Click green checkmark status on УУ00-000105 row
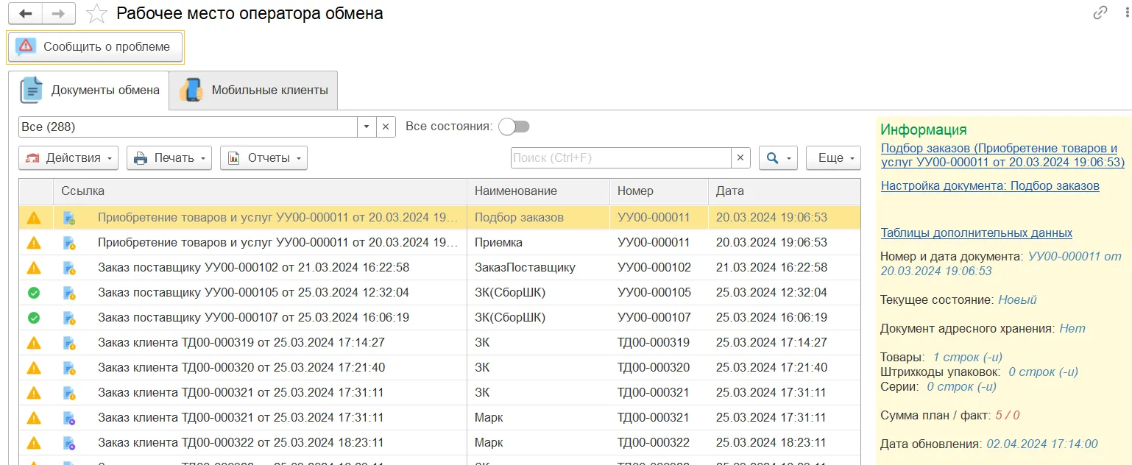Image resolution: width=1132 pixels, height=465 pixels. point(34,293)
